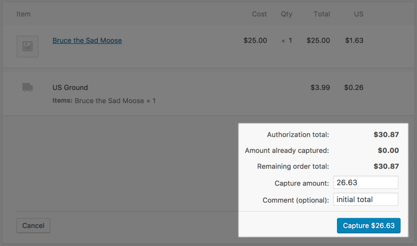The height and width of the screenshot is (246, 417).
Task: Click the Comment (optional) input field
Action: click(365, 200)
